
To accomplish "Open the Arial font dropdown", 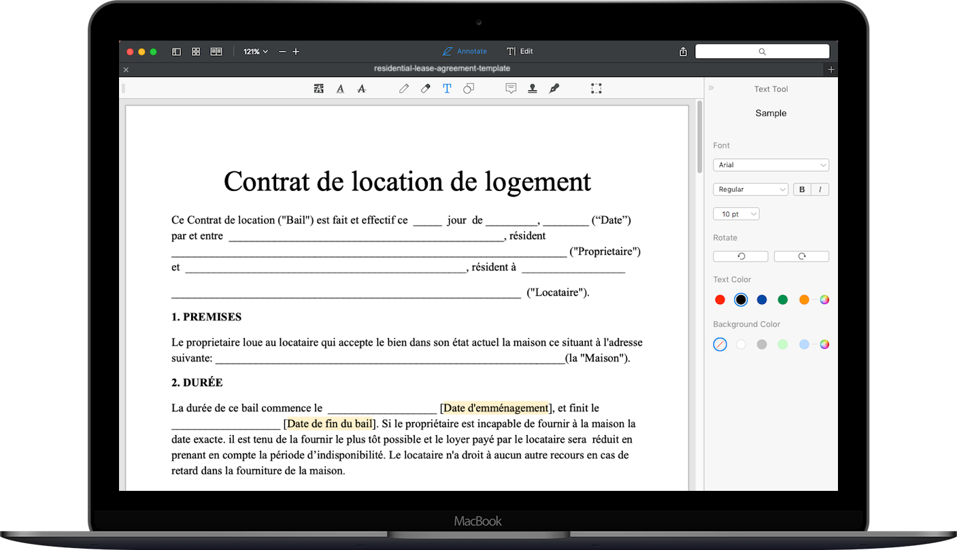I will 771,165.
